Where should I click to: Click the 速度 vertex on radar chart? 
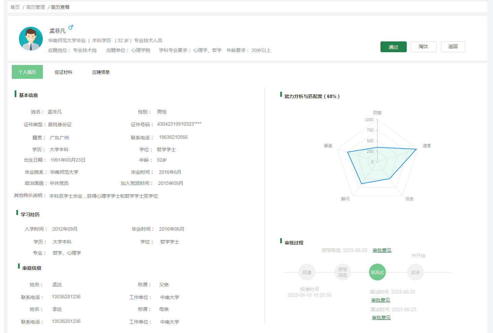pos(417,149)
